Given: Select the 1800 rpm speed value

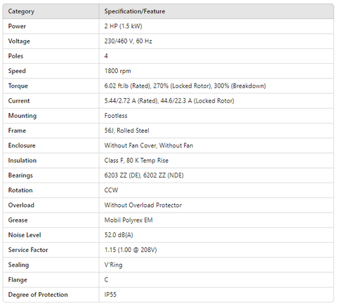Looking at the screenshot, I should point(117,71).
